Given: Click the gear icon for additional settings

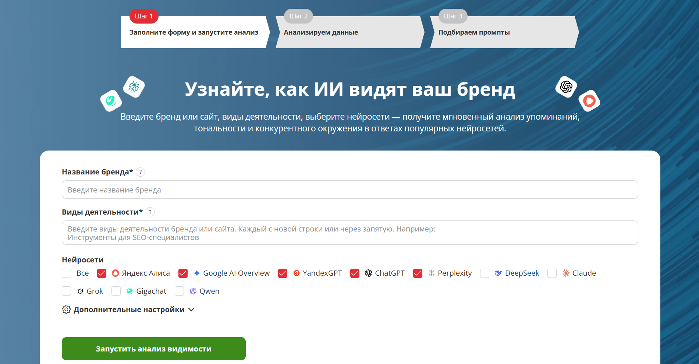Looking at the screenshot, I should point(66,310).
